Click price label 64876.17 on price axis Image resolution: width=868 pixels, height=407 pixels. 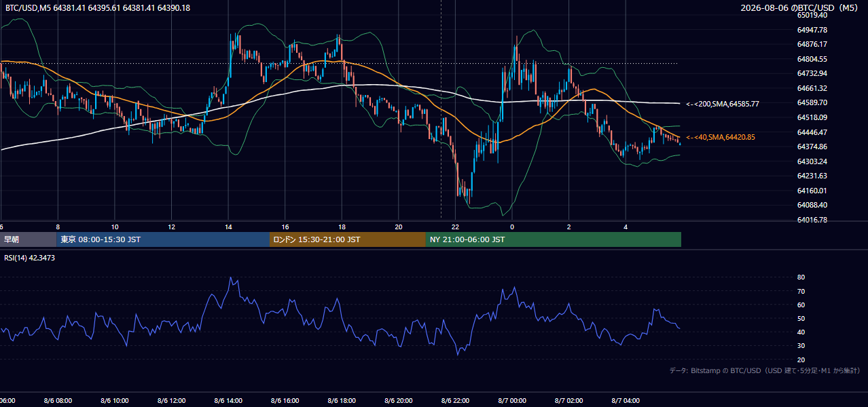click(x=812, y=44)
